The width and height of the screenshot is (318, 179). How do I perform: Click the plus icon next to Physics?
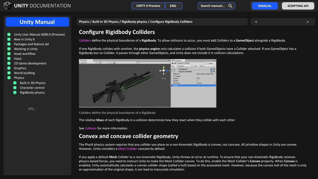point(9,78)
